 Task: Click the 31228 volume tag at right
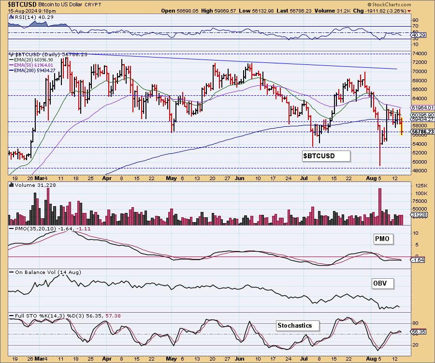point(419,215)
